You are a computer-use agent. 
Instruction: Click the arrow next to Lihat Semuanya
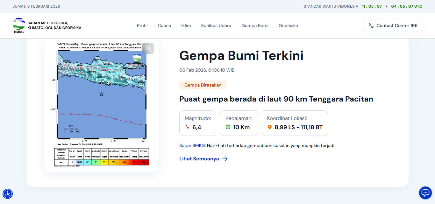(225, 159)
